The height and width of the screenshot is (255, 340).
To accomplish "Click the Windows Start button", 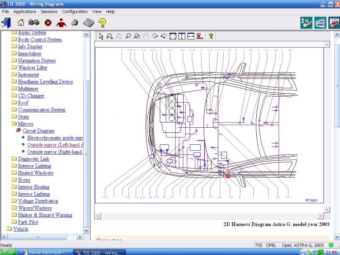I will click(8, 252).
